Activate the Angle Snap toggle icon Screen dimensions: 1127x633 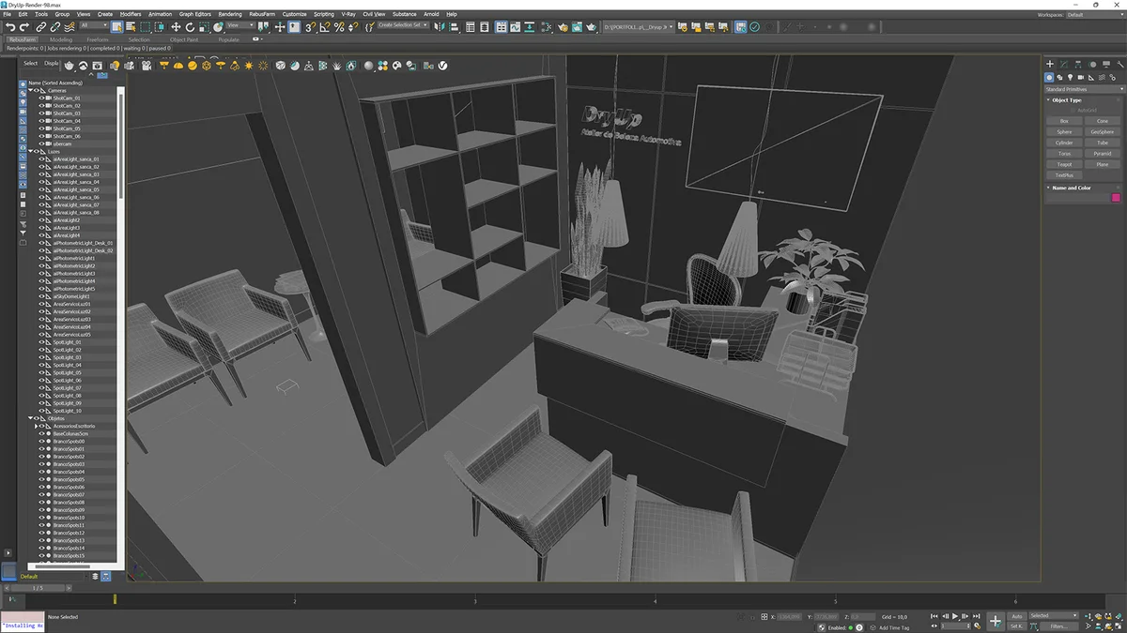click(326, 27)
